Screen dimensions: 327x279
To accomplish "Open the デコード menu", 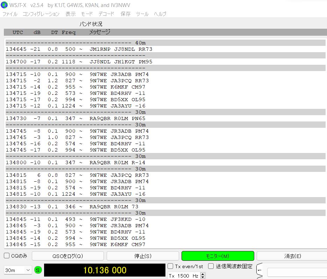I will (106, 14).
